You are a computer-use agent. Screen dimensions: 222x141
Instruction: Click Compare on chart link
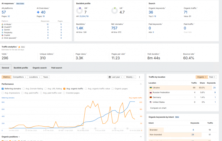[158, 108]
